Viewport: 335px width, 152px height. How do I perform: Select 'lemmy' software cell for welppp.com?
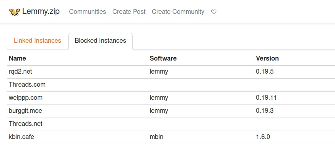pos(159,98)
